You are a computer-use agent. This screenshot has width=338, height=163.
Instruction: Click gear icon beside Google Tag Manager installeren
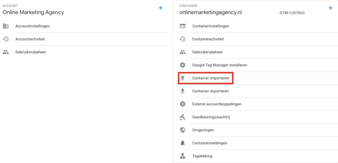tap(183, 65)
